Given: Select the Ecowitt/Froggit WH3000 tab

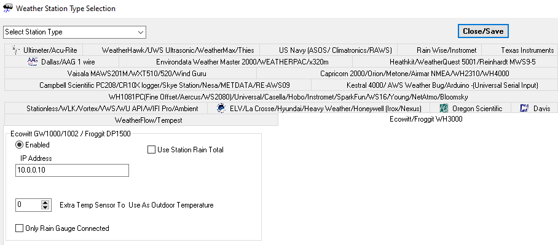Looking at the screenshot, I should [426, 120].
